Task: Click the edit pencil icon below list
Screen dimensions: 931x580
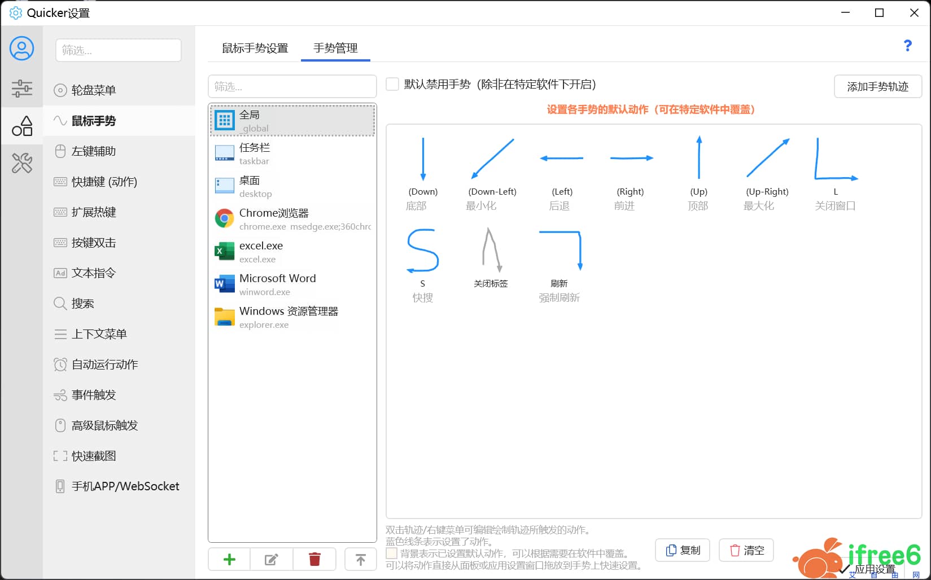Action: coord(272,559)
